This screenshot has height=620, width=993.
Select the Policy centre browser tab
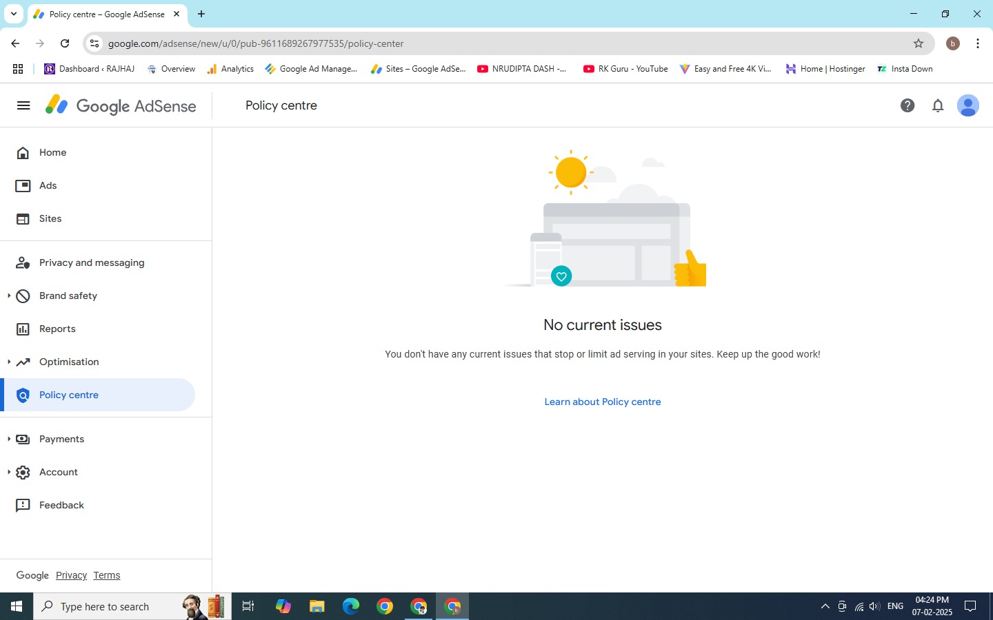pos(107,14)
